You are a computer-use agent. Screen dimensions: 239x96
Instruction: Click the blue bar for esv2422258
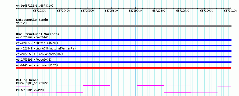tap(124, 57)
